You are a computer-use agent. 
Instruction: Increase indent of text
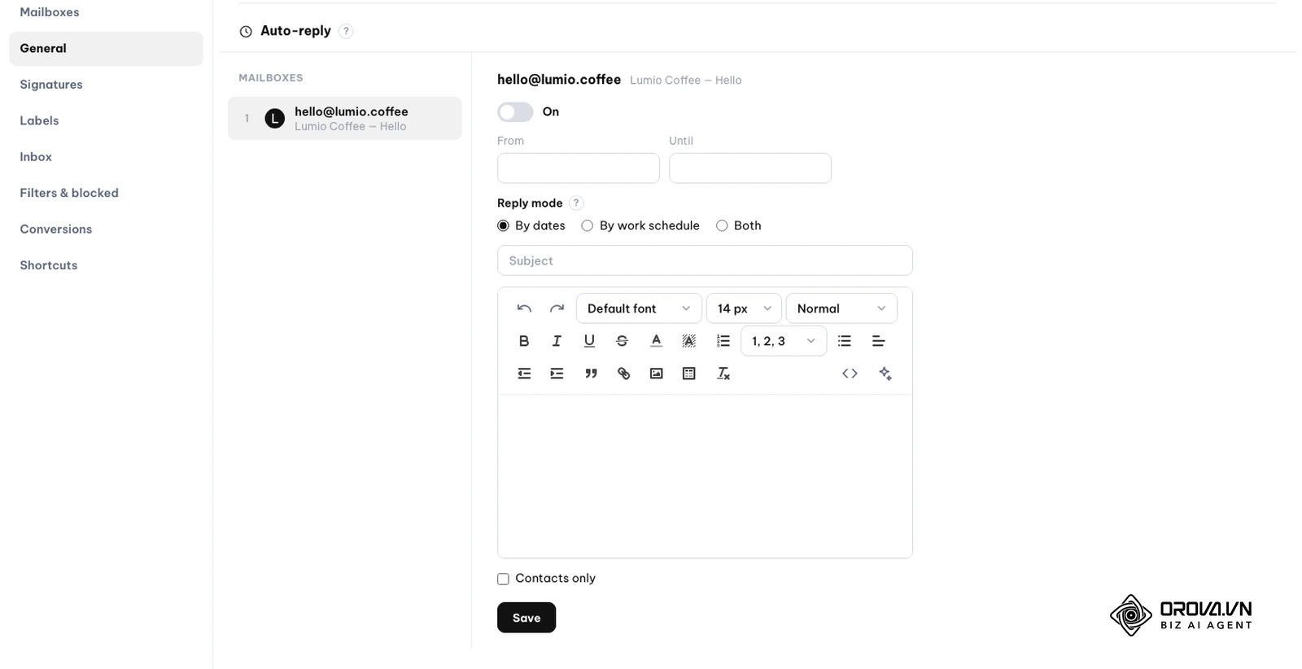[x=557, y=374]
